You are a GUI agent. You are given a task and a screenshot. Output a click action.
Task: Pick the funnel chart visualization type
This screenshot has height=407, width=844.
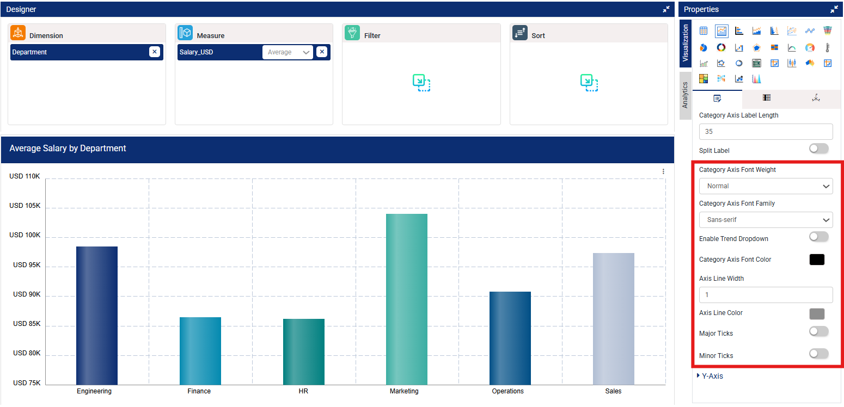[x=828, y=31]
